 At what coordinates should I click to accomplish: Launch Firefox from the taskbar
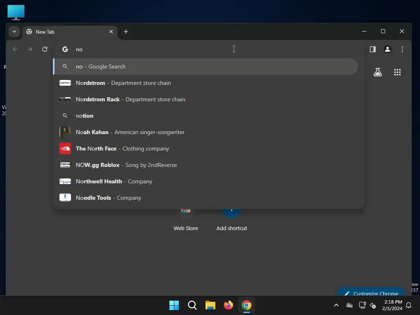(x=228, y=305)
